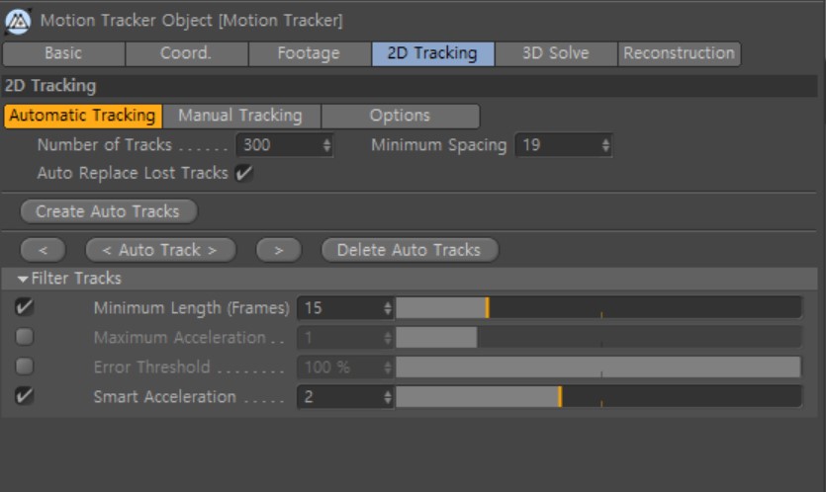Click the Error Threshold slider bar
826x492 pixels.
(x=598, y=367)
